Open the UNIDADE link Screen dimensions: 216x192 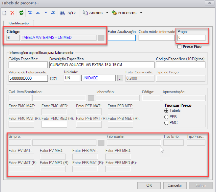pyautogui.click(x=90, y=78)
